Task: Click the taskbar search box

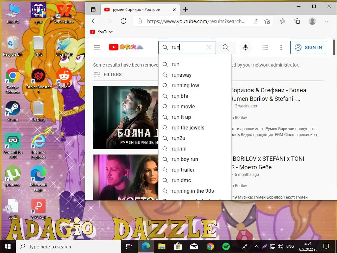Action: coord(68,246)
